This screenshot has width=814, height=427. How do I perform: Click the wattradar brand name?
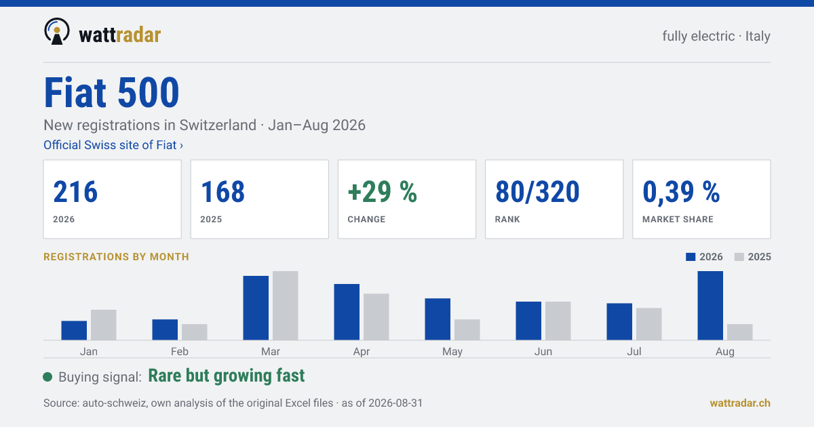point(120,34)
